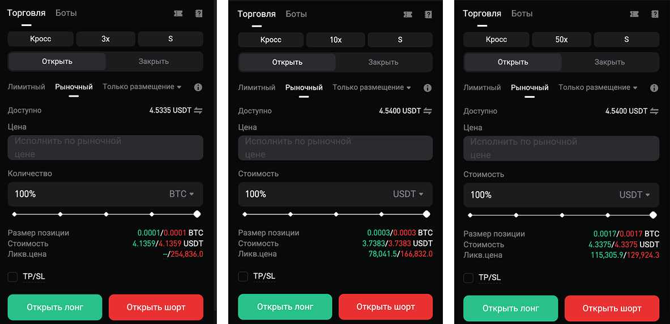Open the coupon icon in the 3x panel

(178, 14)
